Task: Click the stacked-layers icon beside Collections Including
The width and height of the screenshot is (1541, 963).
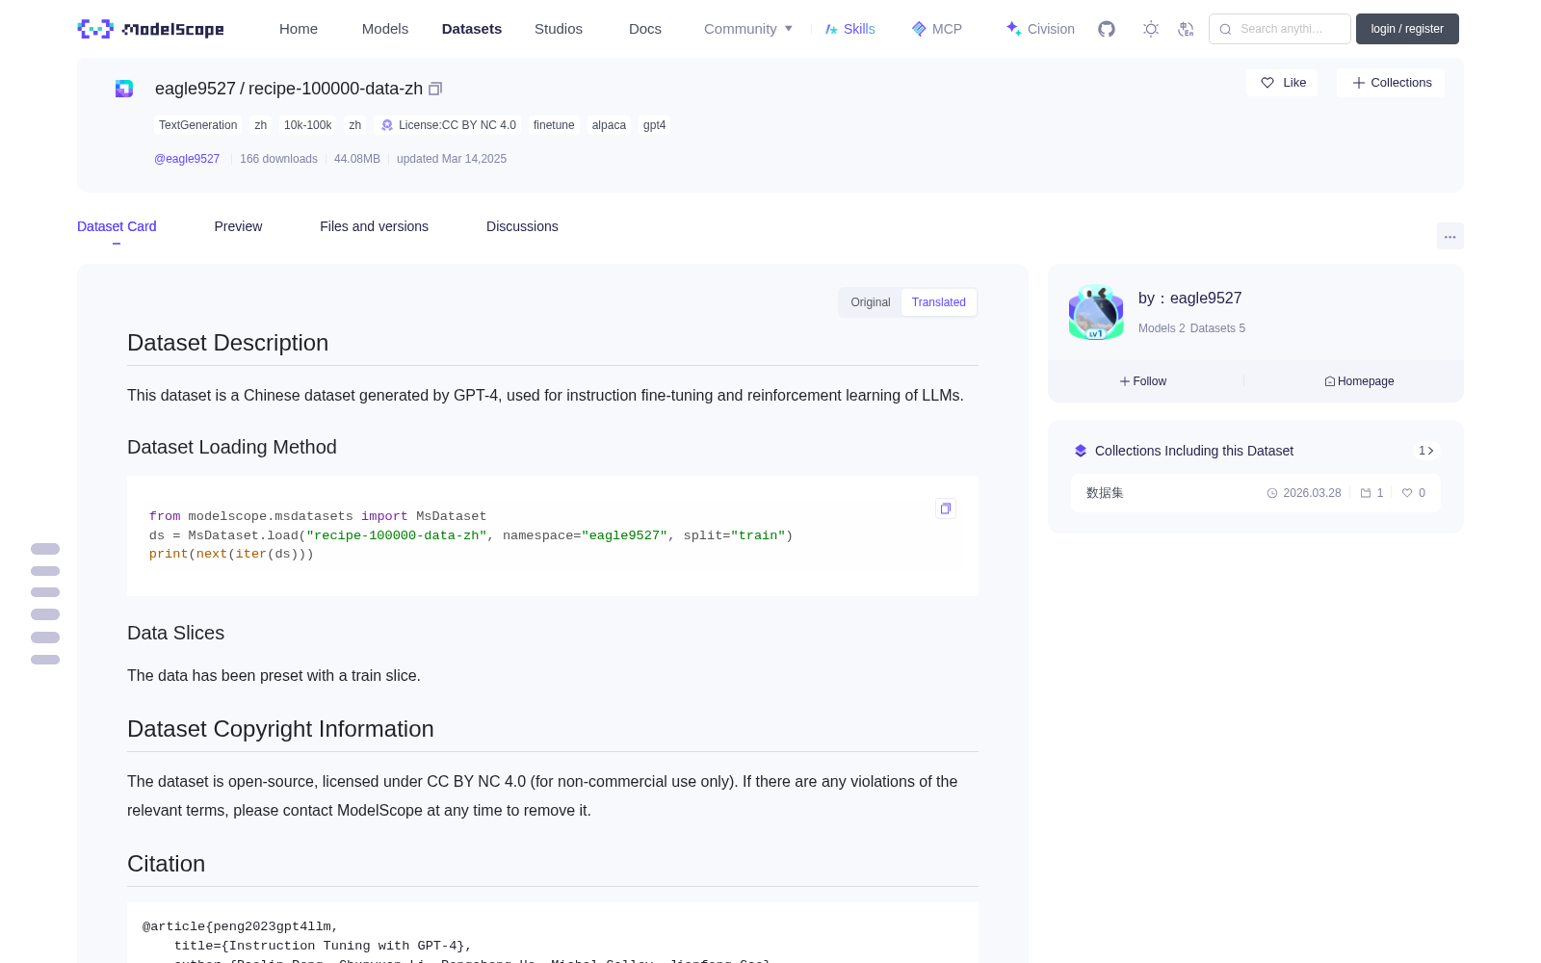Action: 1081,451
